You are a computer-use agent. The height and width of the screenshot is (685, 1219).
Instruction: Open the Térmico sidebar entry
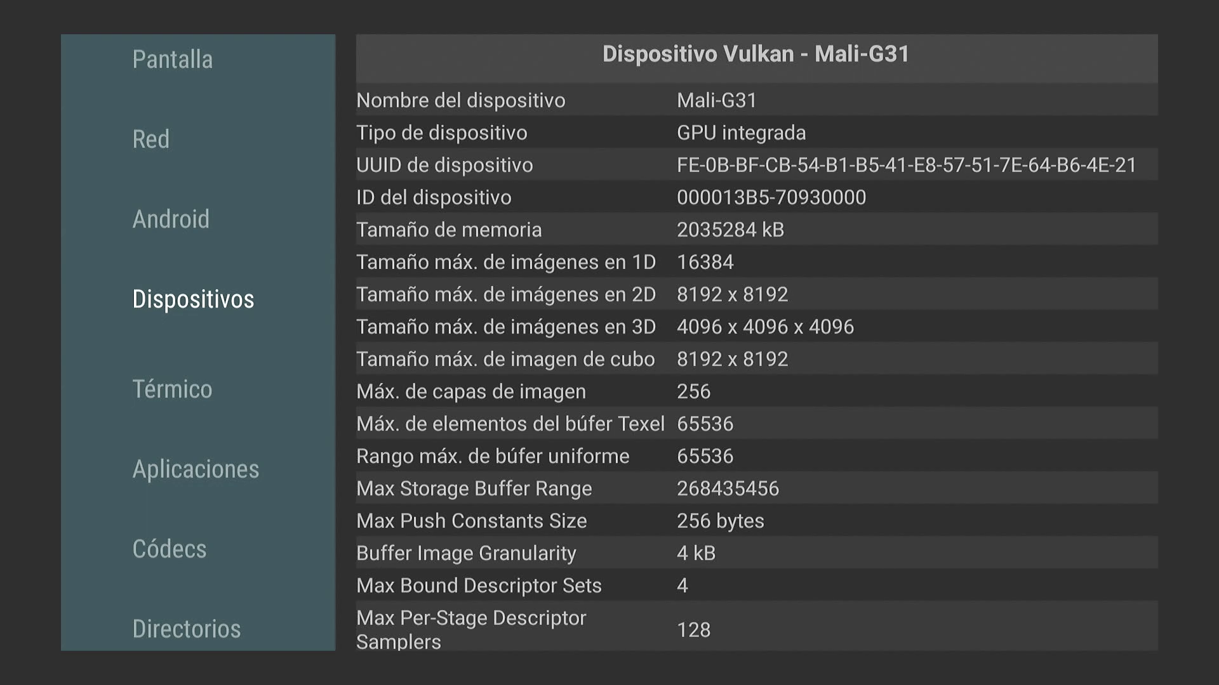tap(172, 389)
